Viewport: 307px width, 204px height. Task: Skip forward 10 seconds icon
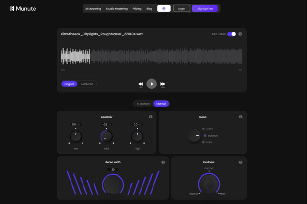163,84
